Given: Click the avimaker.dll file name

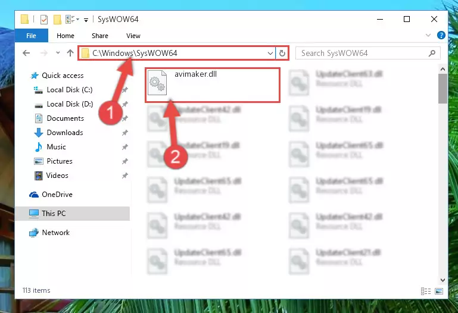Looking at the screenshot, I should 196,74.
